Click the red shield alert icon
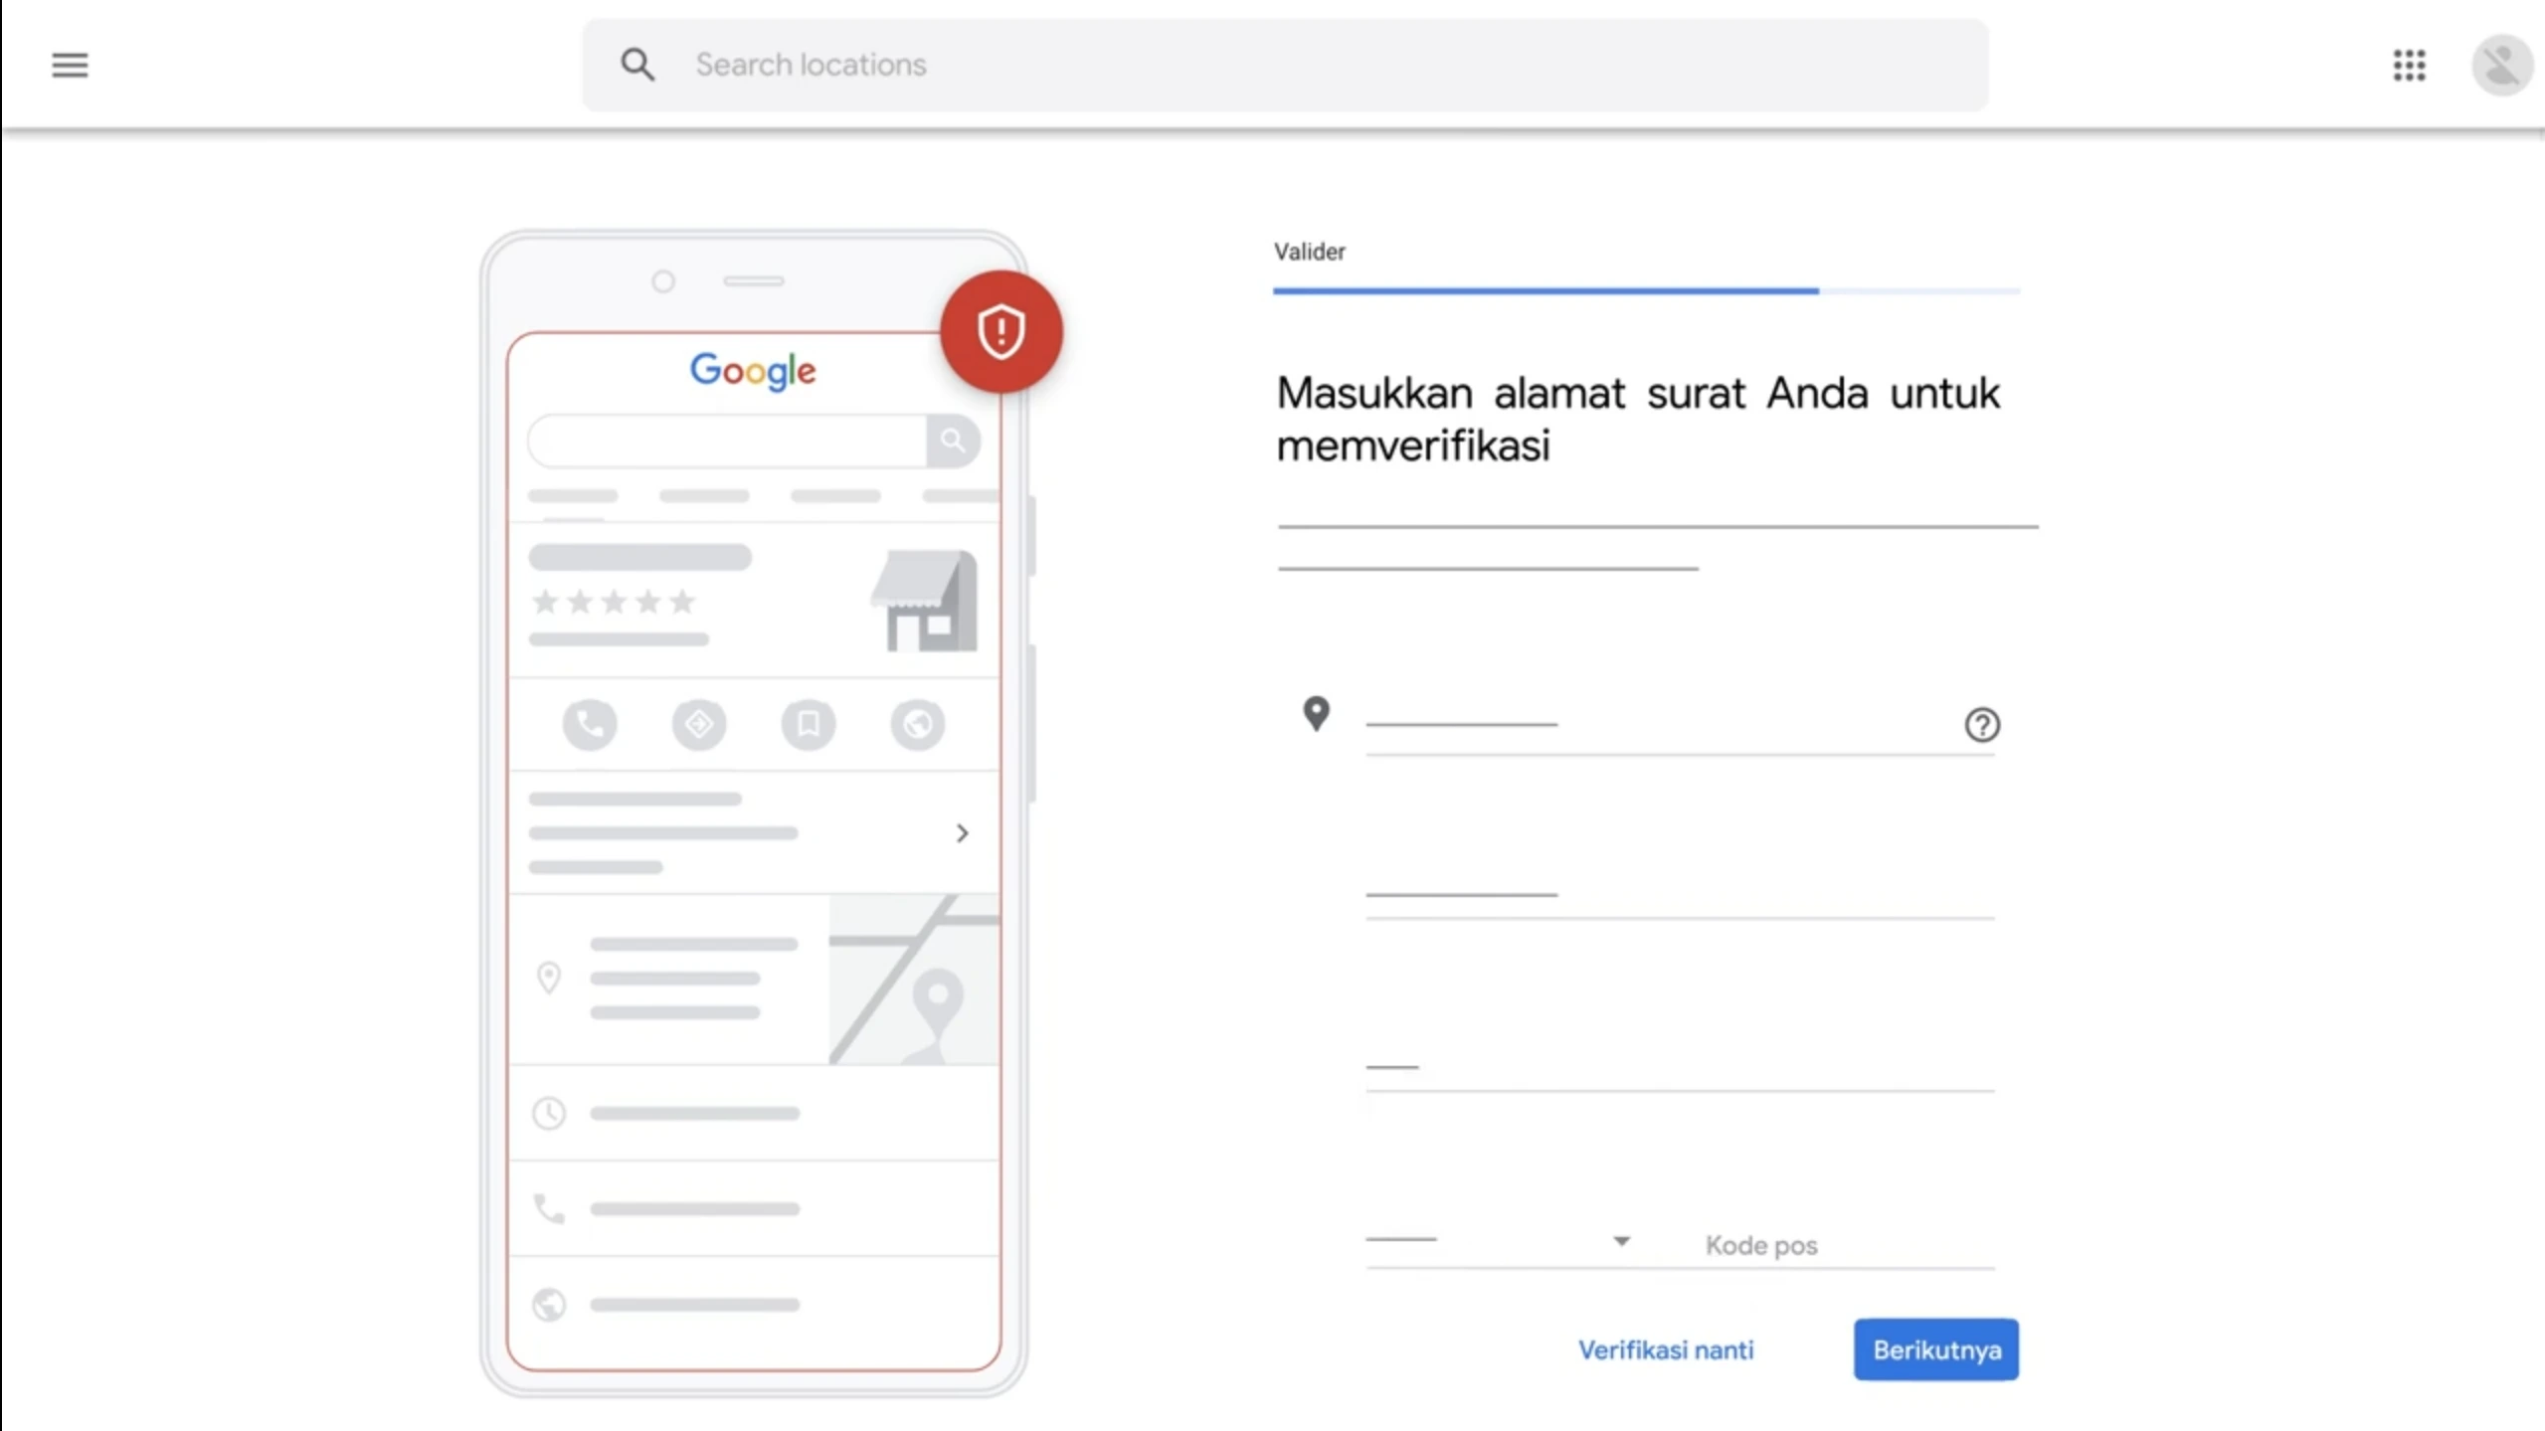Screen dimensions: 2545x1431 click(1000, 331)
